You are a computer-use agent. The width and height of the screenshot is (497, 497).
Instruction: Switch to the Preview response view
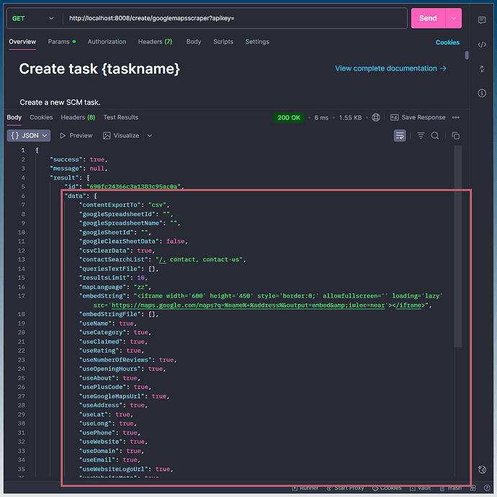coord(76,135)
